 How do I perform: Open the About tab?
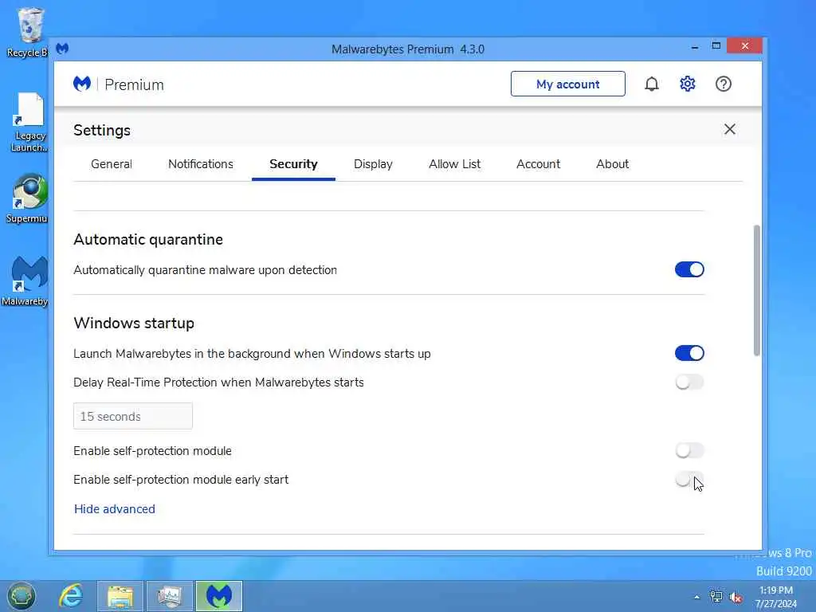(x=613, y=164)
